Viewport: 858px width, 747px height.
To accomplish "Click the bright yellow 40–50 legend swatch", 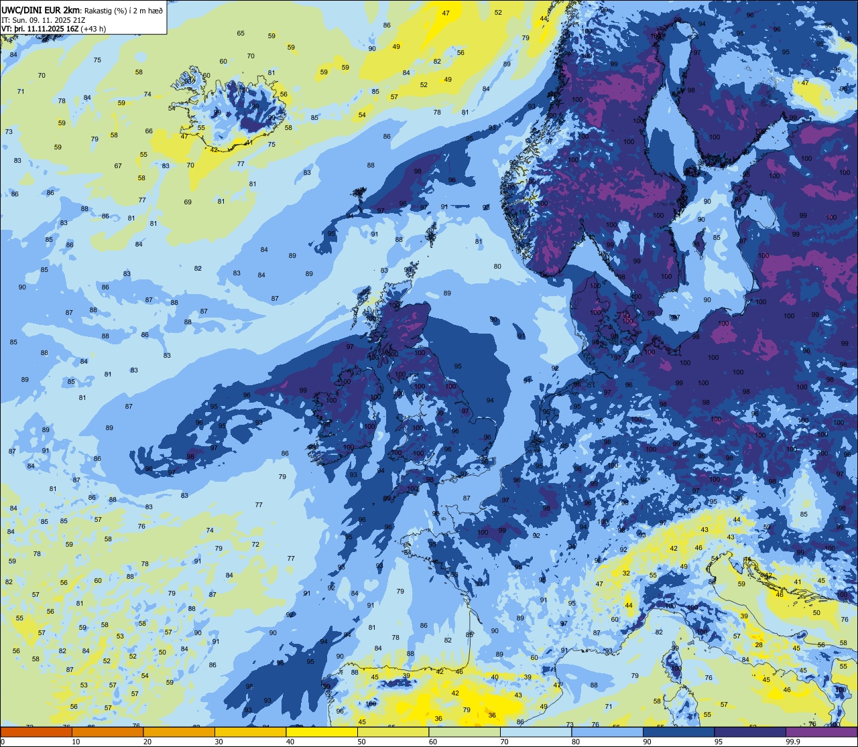I will [x=322, y=732].
